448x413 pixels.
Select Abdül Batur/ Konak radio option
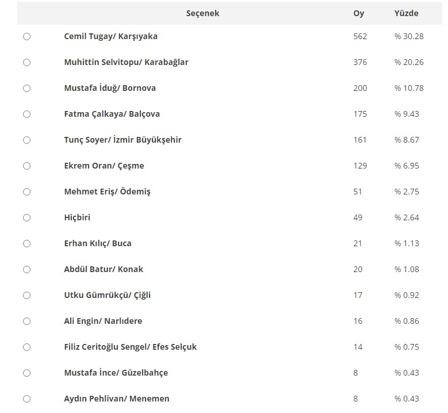click(26, 270)
